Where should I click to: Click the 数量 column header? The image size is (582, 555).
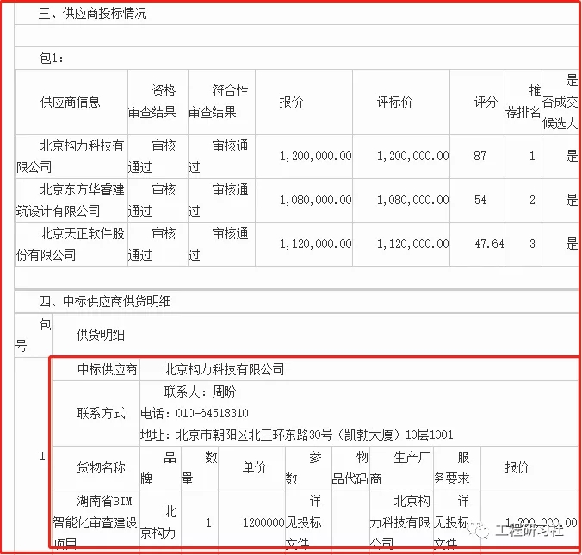point(200,467)
